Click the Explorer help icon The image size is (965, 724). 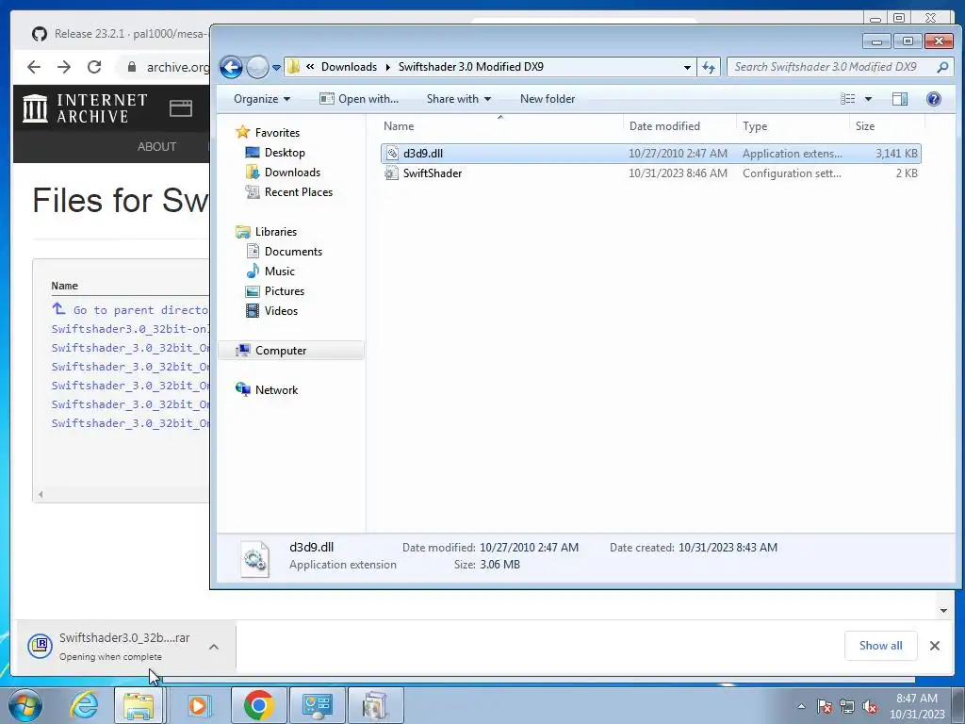click(x=933, y=99)
